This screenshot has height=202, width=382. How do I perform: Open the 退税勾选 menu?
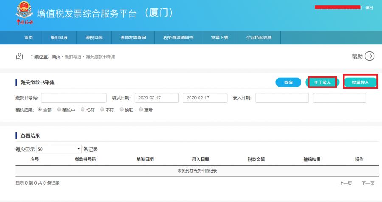(x=94, y=37)
